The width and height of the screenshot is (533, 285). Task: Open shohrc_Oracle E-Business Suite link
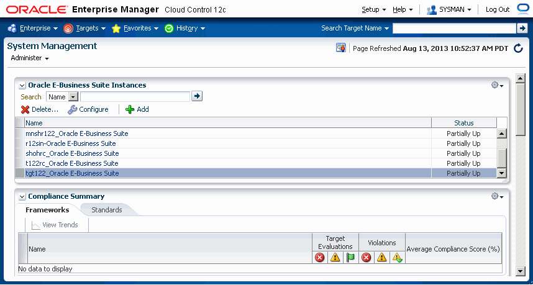click(73, 153)
